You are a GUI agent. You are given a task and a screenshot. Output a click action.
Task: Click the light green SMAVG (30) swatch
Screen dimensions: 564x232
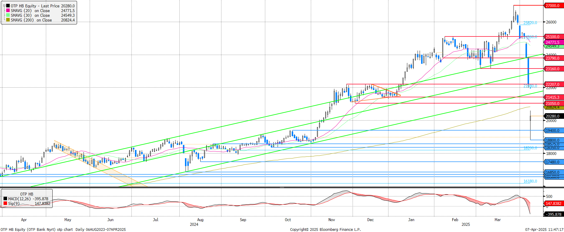(8, 15)
